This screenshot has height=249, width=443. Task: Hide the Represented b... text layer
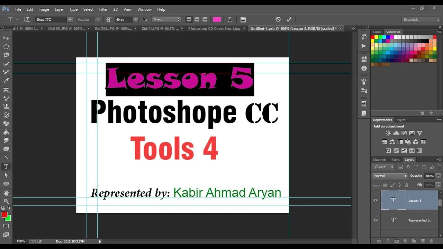376,220
